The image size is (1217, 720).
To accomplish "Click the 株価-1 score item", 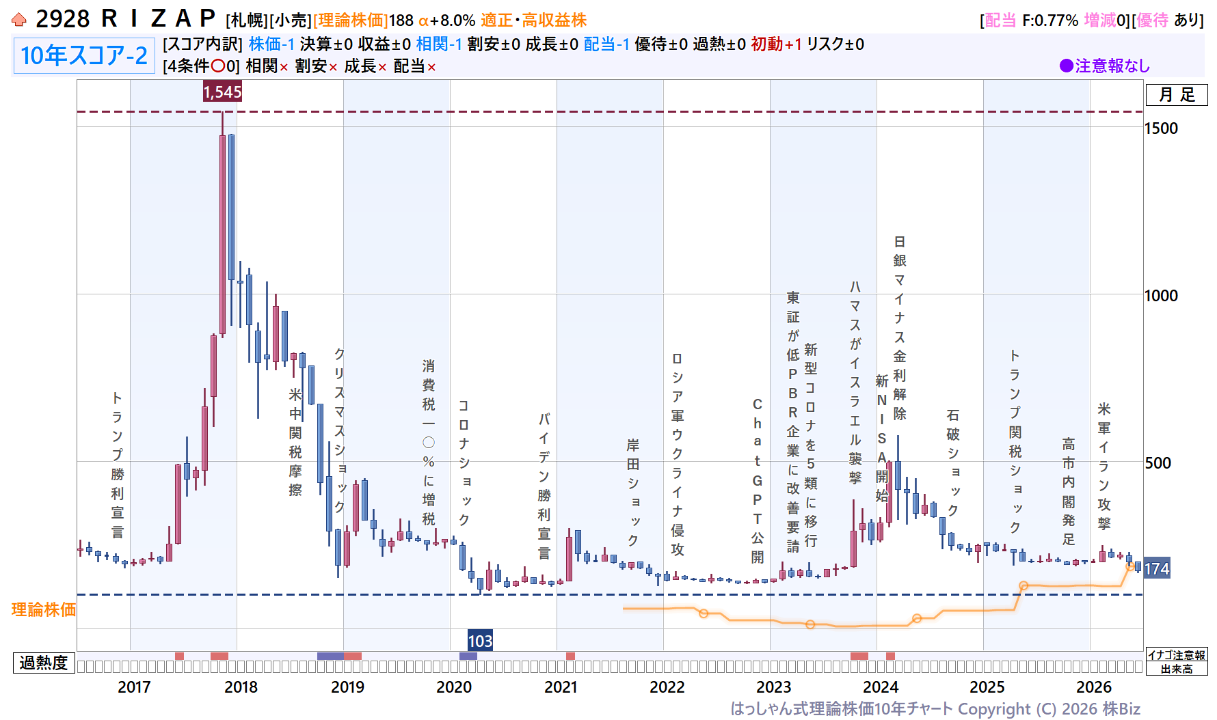I will (271, 44).
